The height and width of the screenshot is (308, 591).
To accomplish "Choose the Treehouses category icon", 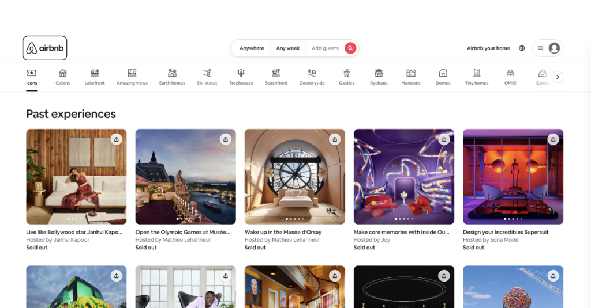I will [241, 73].
